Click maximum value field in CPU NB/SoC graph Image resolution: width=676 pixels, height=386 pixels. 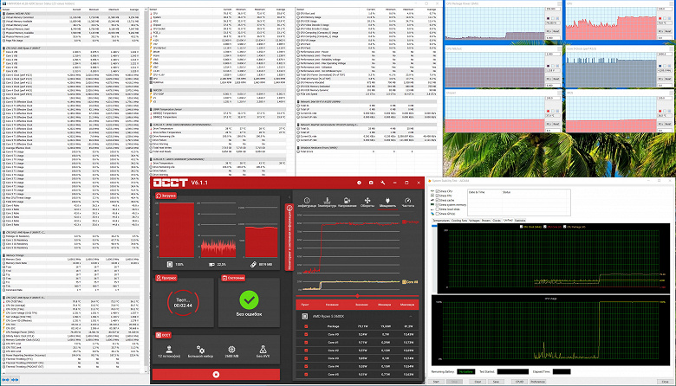coord(551,55)
